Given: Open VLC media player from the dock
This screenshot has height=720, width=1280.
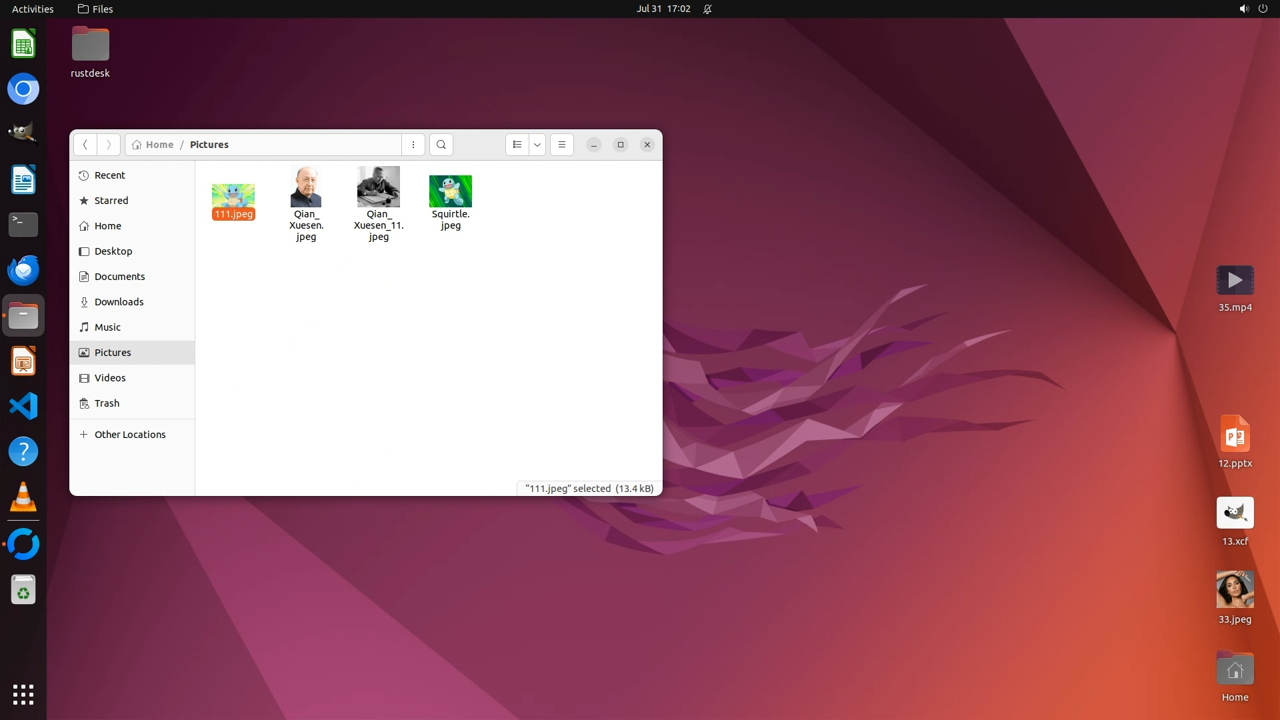Looking at the screenshot, I should pyautogui.click(x=23, y=497).
